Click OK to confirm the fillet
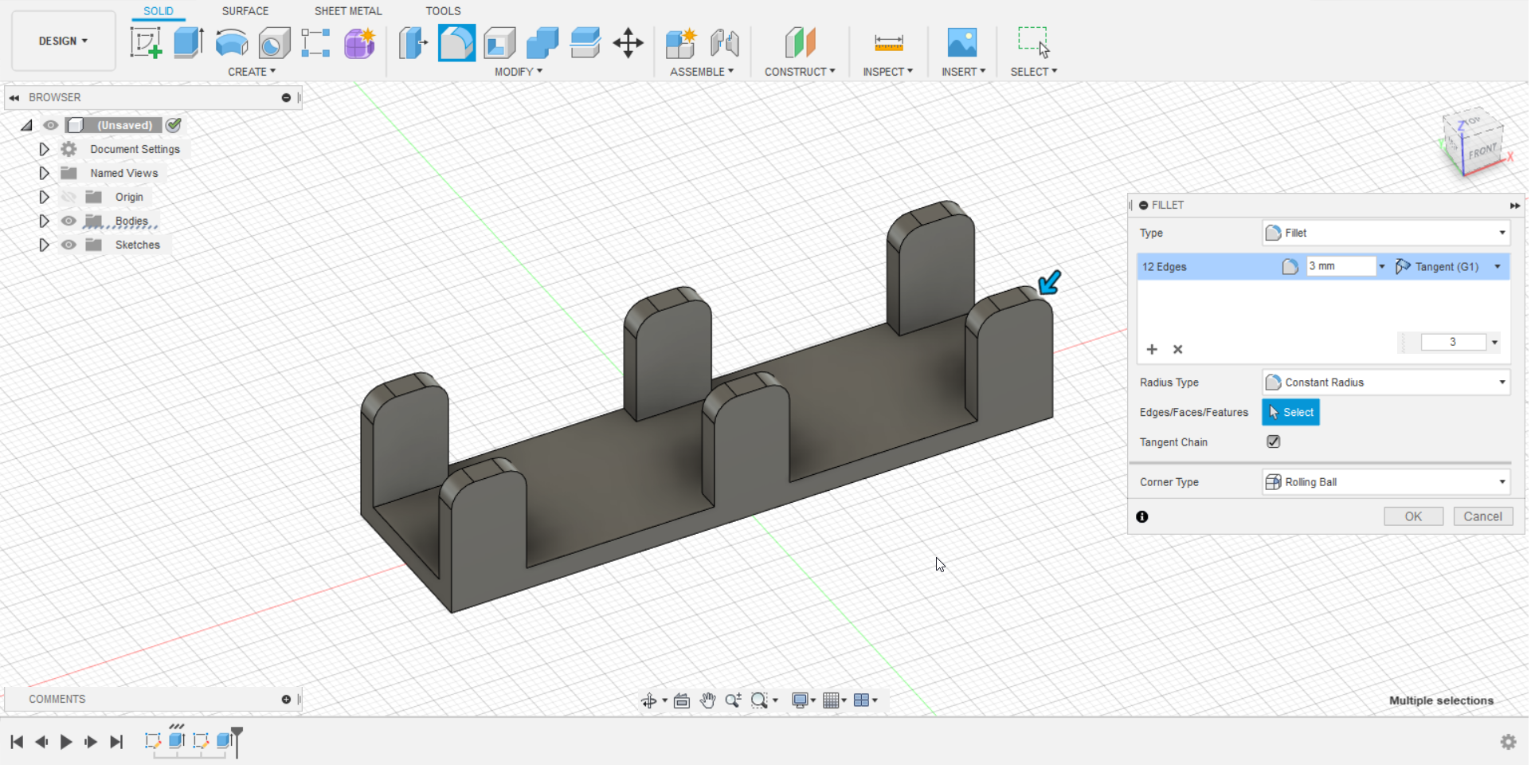The height and width of the screenshot is (765, 1531). pos(1412,516)
